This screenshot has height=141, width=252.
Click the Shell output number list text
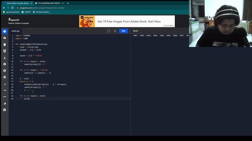point(160,36)
